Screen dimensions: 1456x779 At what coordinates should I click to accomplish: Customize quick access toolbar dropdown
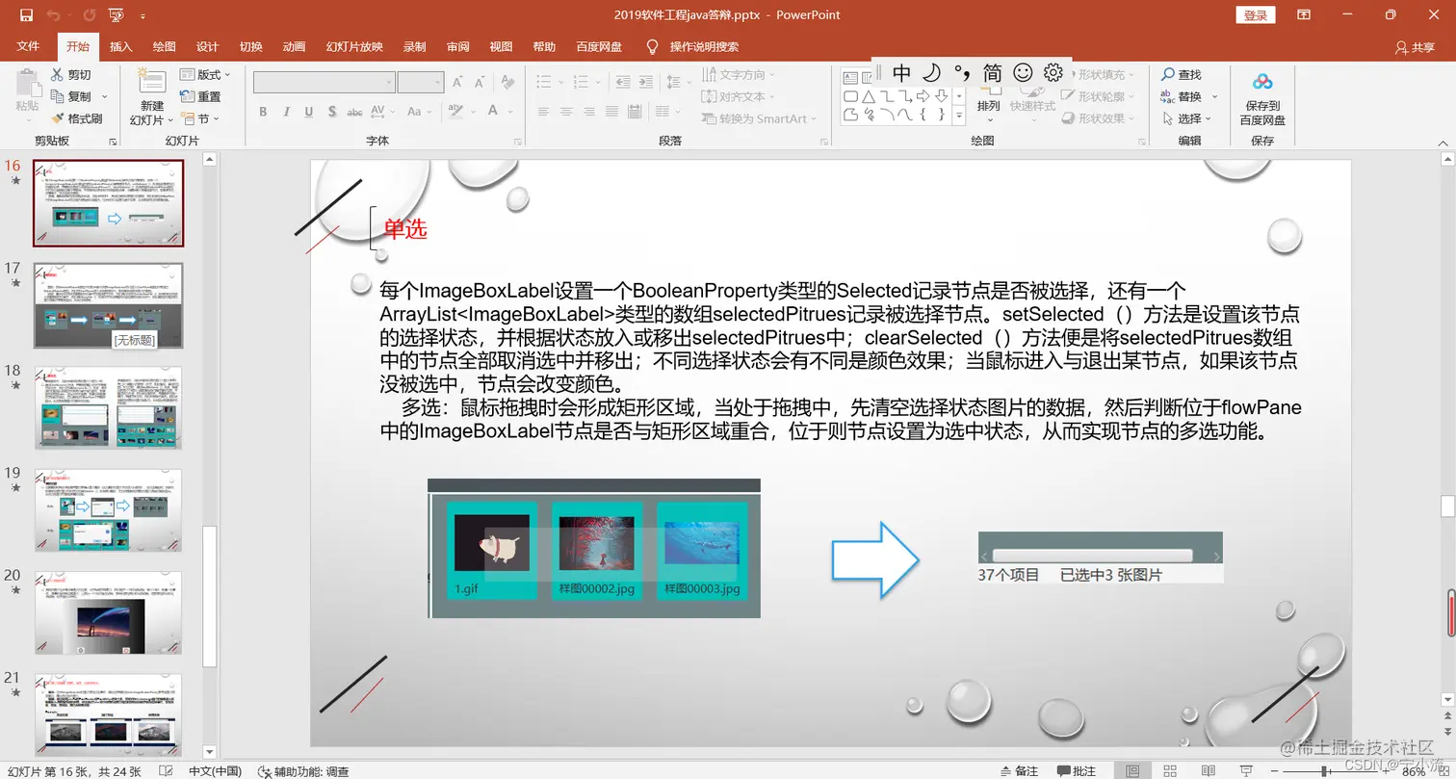tap(143, 15)
